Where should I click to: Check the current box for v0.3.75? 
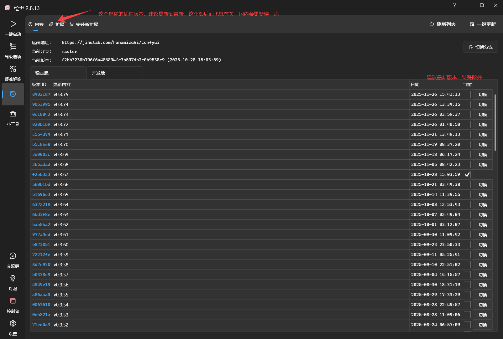[467, 94]
